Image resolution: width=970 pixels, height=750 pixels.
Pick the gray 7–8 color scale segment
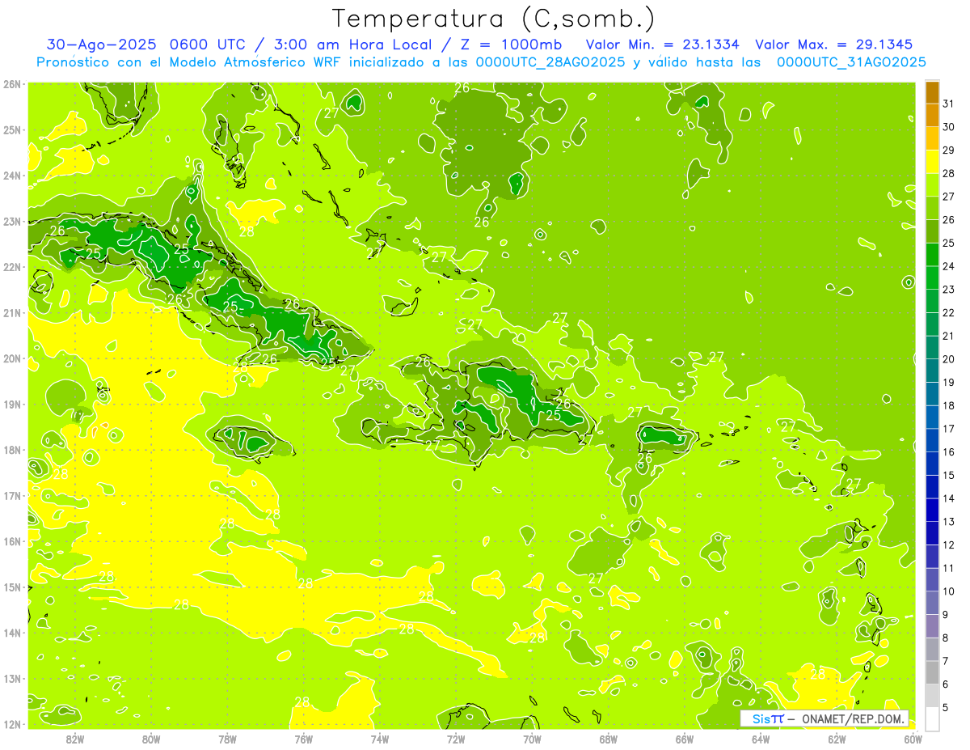[x=932, y=650]
